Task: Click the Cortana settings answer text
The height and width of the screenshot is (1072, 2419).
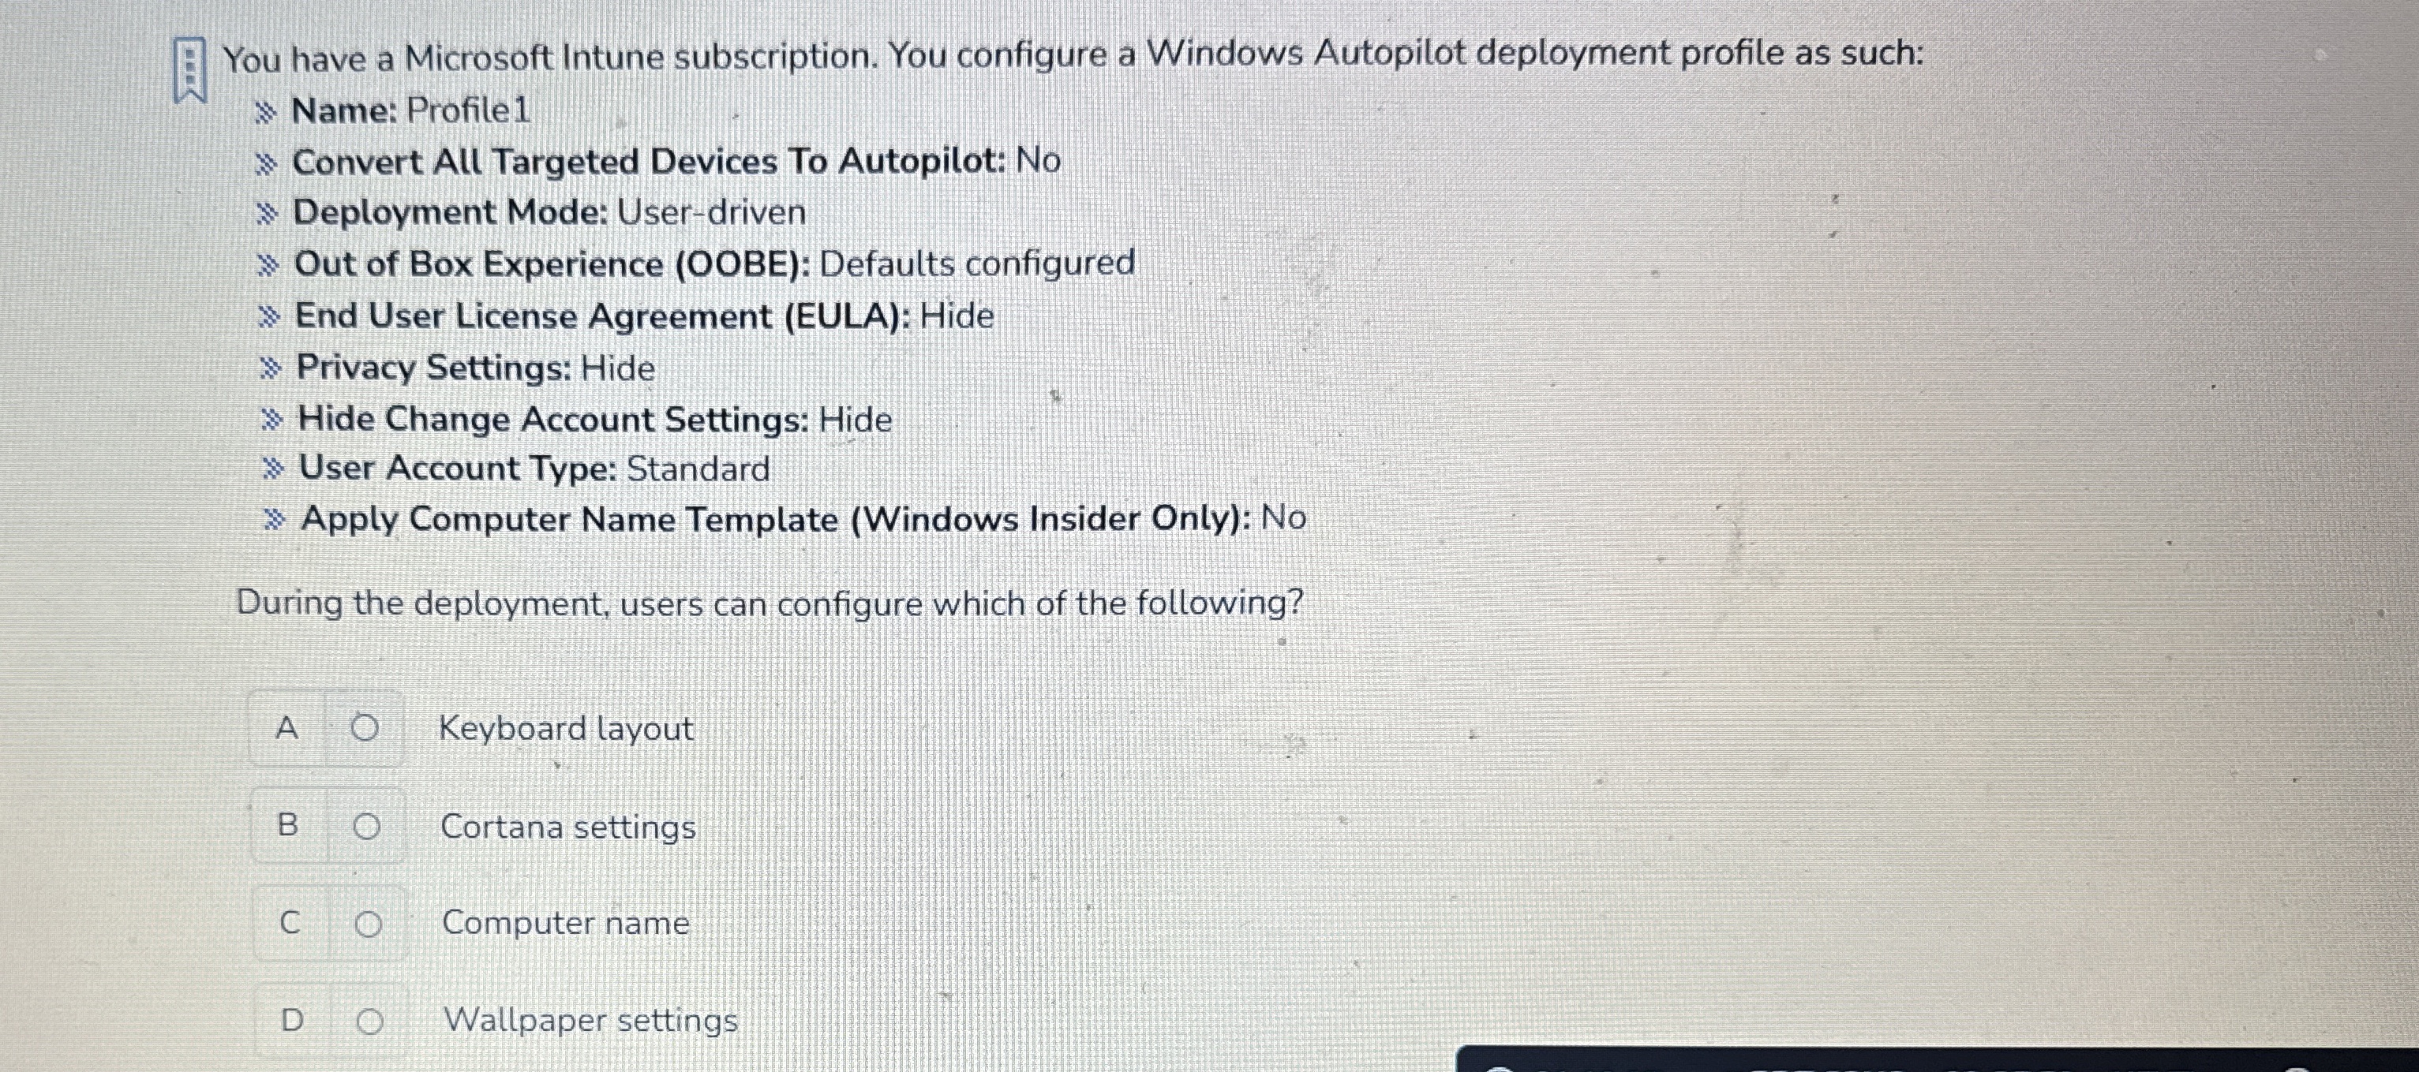Action: pyautogui.click(x=568, y=827)
